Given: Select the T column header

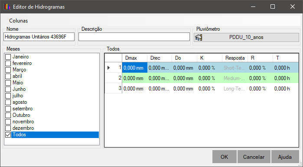Looking at the screenshot, I should (286, 58).
